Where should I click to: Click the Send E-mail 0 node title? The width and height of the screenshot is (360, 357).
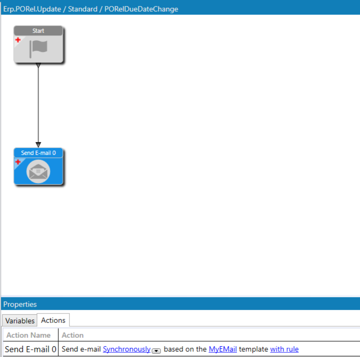click(x=38, y=153)
